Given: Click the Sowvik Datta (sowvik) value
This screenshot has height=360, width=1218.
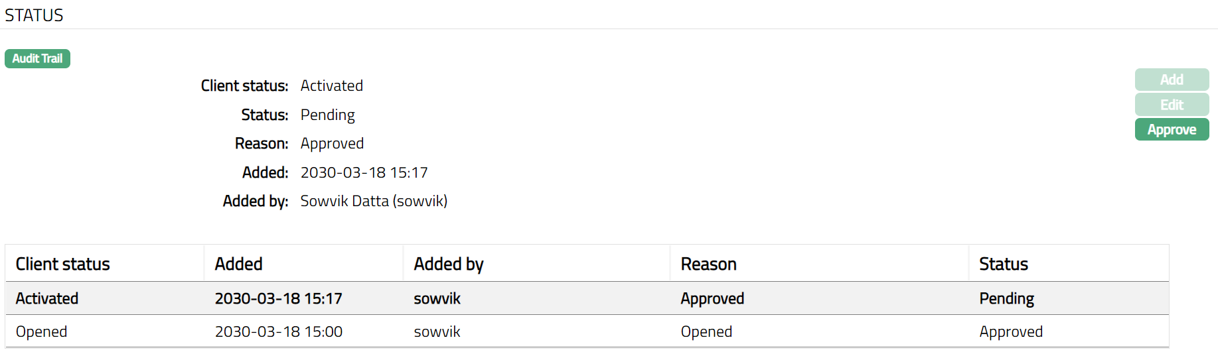Looking at the screenshot, I should point(374,201).
